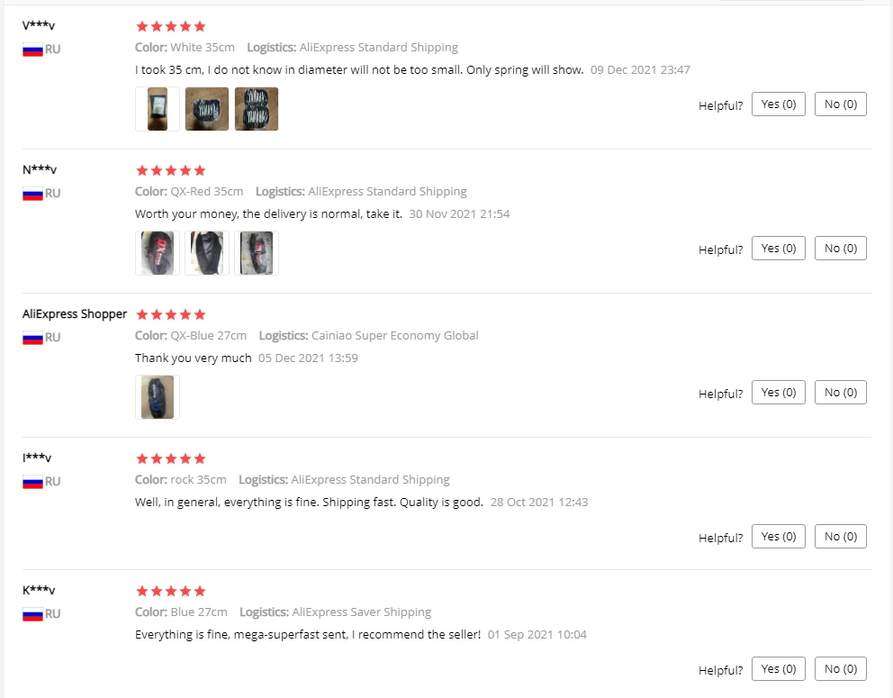Image resolution: width=893 pixels, height=698 pixels.
Task: Open middle photo in N***v's review
Action: pyautogui.click(x=207, y=253)
